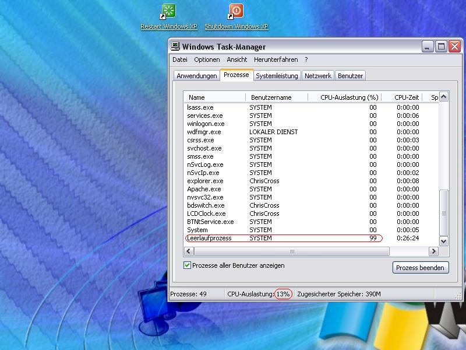The width and height of the screenshot is (466, 350).
Task: Click the vertical scrollbar down arrow
Action: 444,242
